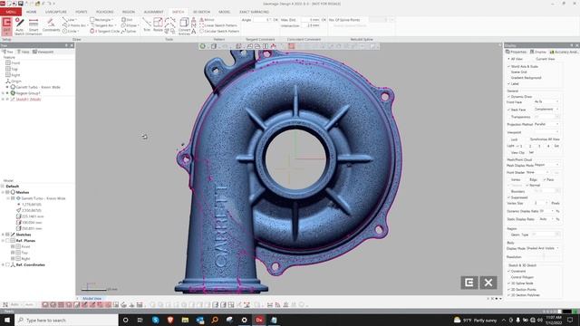Viewport: 580px width, 326px height.
Task: Open the Dx application in the taskbar
Action: coord(259,320)
